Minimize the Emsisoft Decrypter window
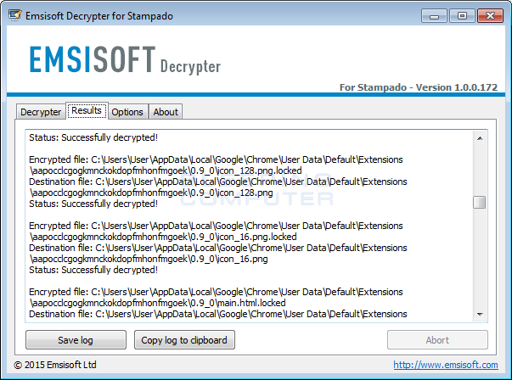This screenshot has width=512, height=380. click(x=434, y=15)
